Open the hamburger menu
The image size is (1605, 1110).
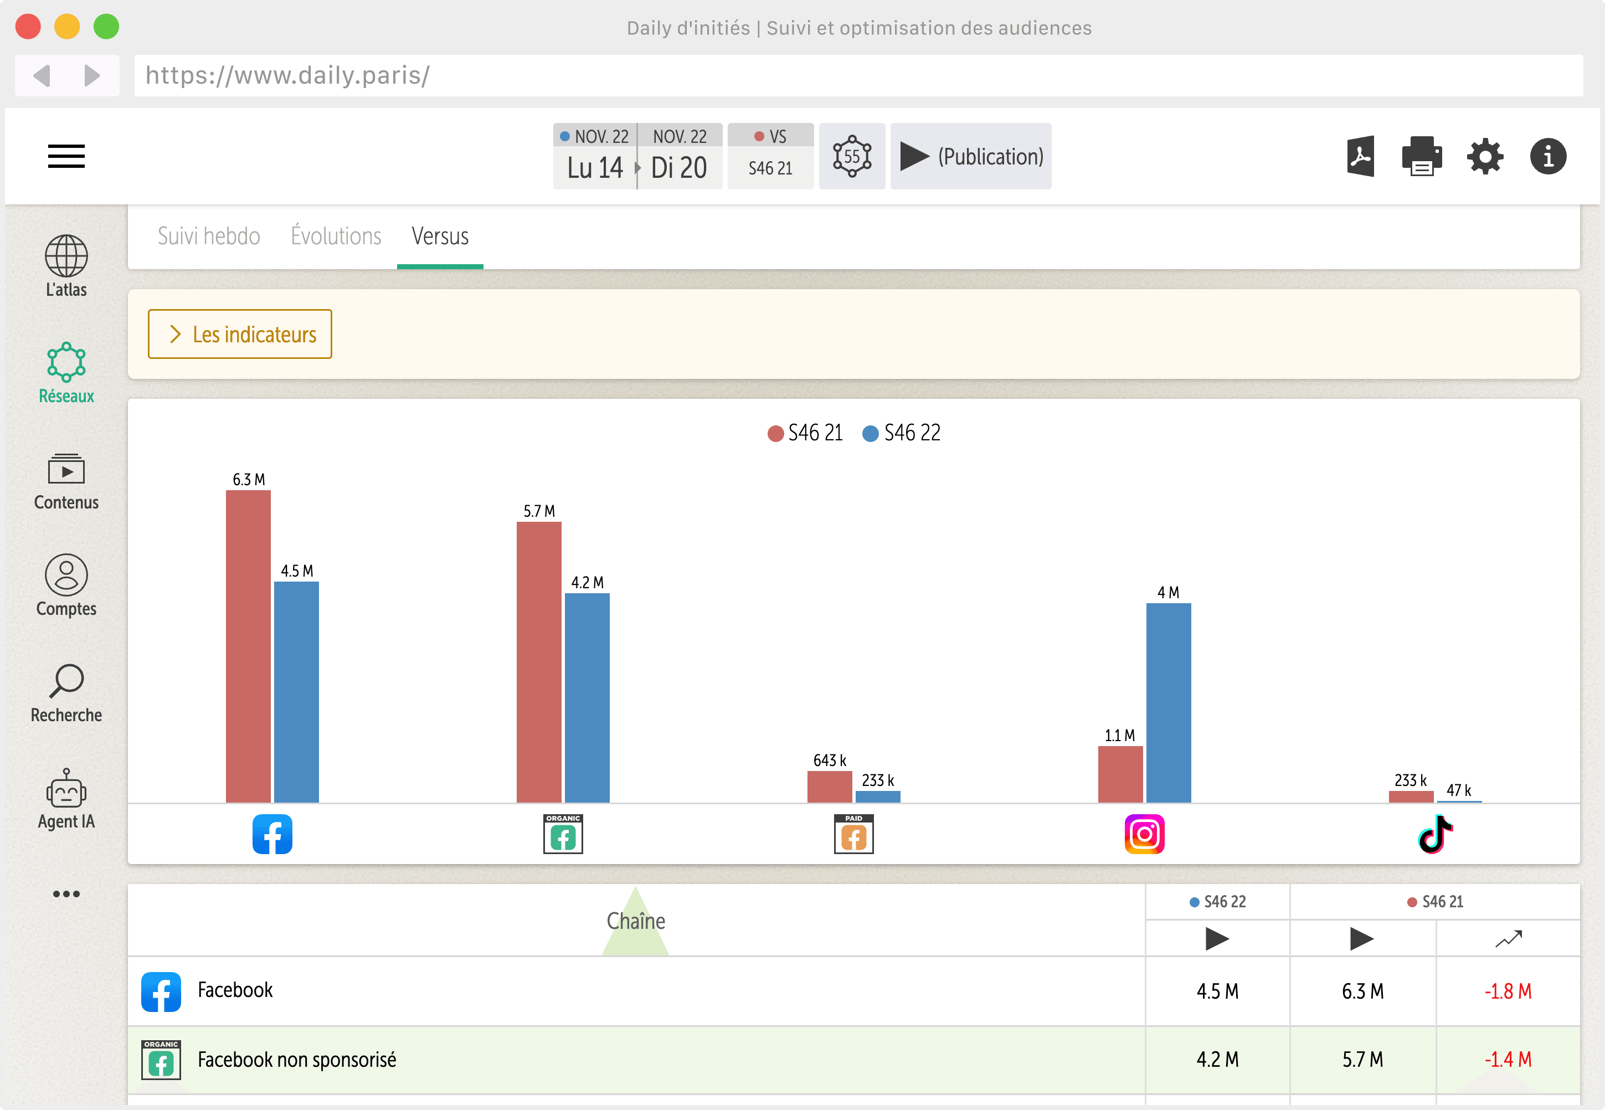click(x=66, y=156)
